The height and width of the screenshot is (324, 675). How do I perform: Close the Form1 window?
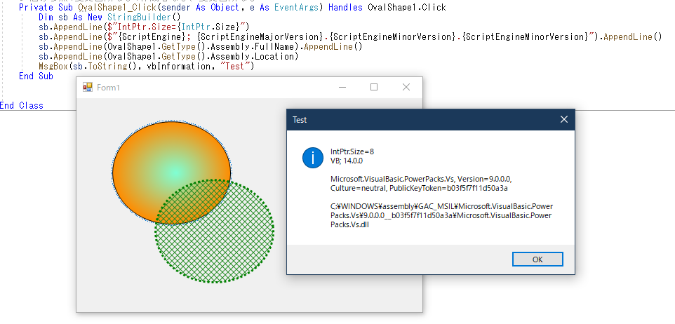pos(406,88)
